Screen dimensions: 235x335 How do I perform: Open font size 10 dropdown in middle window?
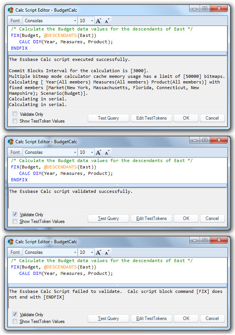point(92,152)
